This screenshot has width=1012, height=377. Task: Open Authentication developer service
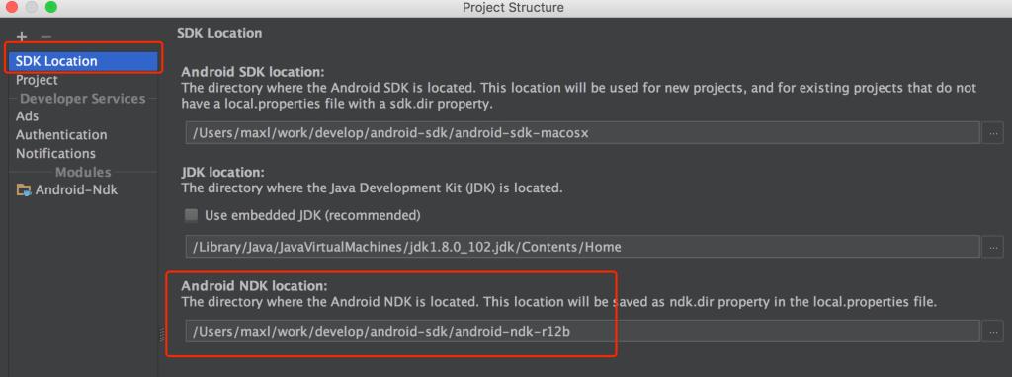point(61,135)
